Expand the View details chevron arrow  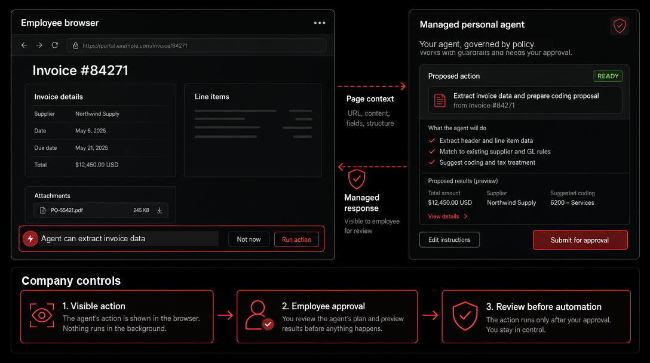click(465, 216)
